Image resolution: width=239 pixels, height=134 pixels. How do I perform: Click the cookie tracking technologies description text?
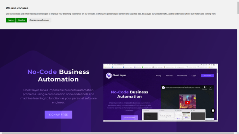click(111, 14)
